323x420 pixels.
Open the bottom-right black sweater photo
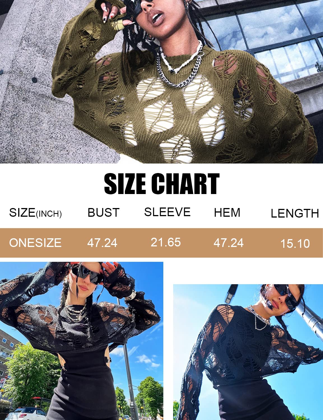pyautogui.click(x=248, y=352)
